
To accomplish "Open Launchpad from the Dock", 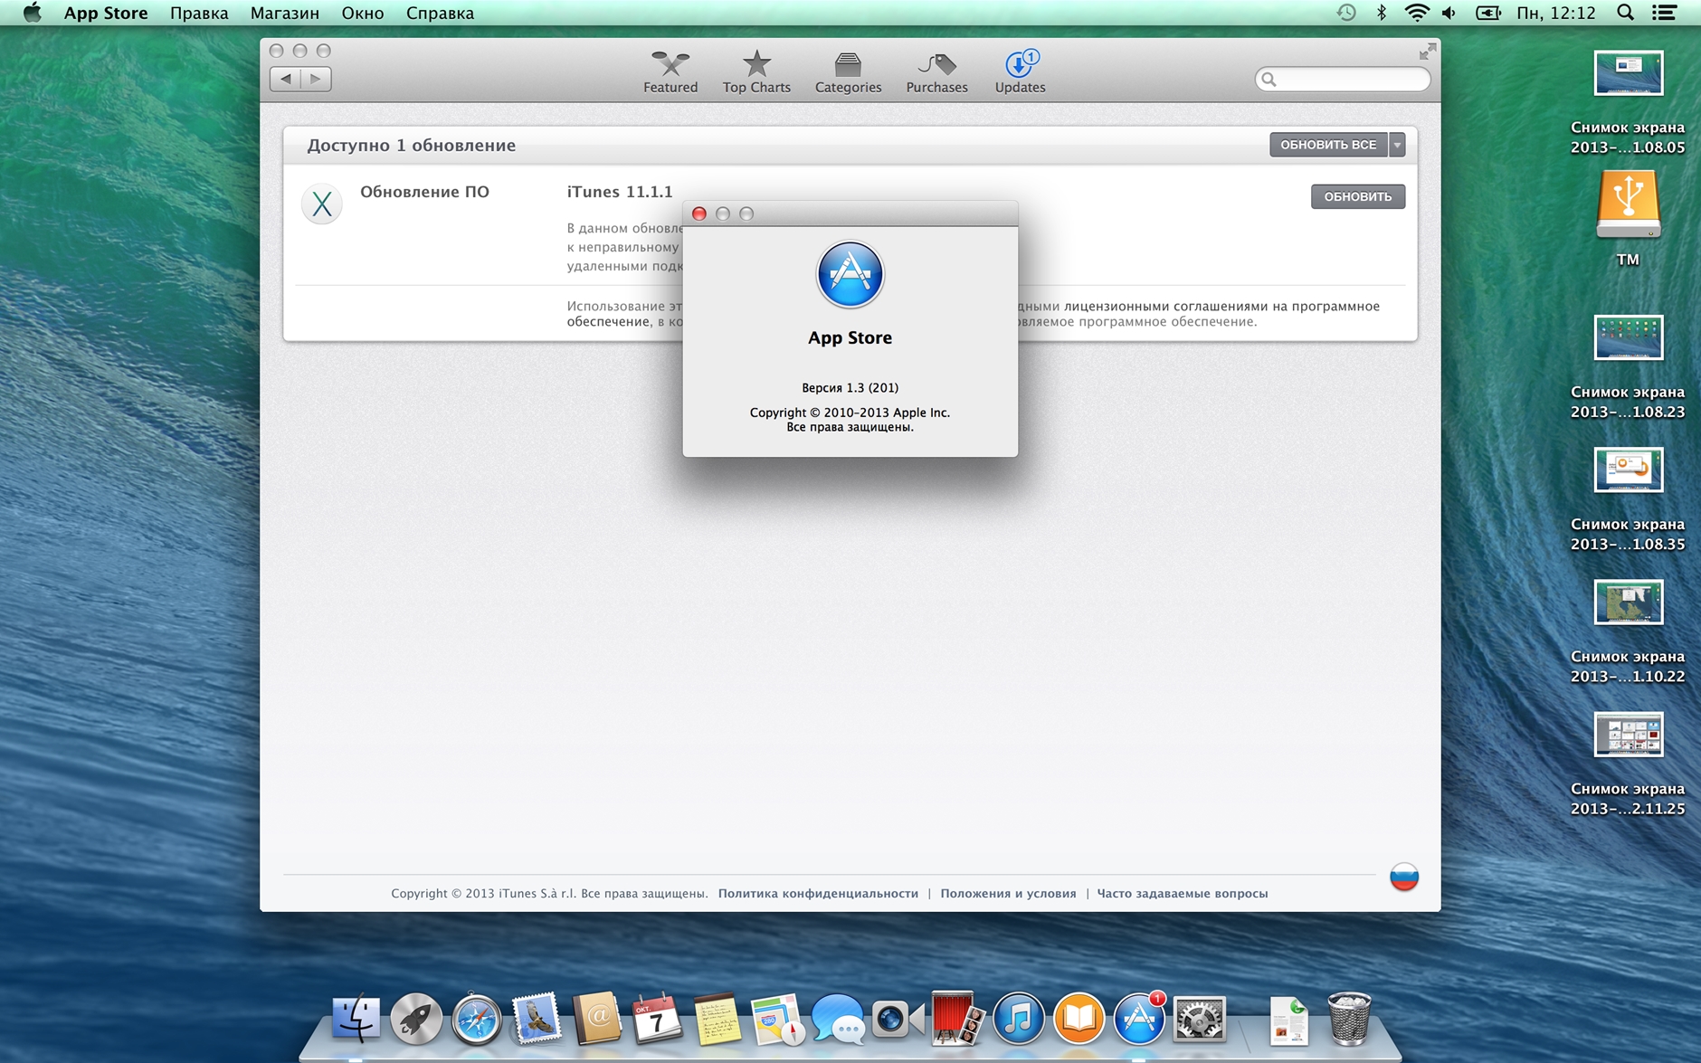I will pos(416,1020).
